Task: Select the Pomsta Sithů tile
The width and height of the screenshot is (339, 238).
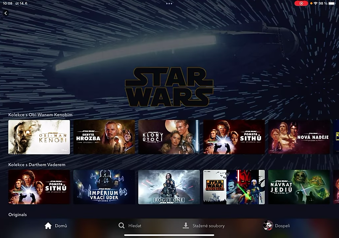Action: click(x=234, y=137)
